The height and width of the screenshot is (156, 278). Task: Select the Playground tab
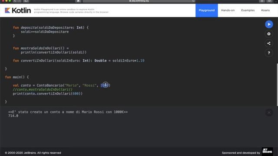[207, 10]
